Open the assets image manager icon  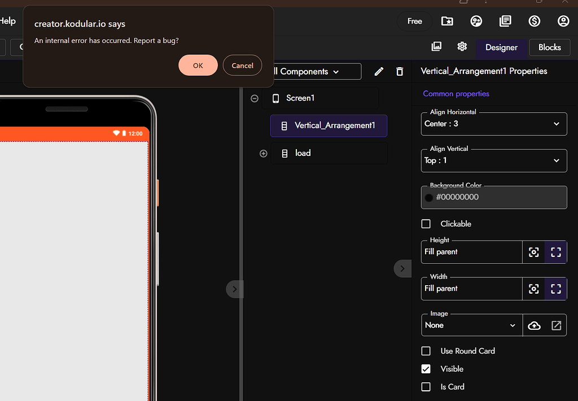coord(436,46)
